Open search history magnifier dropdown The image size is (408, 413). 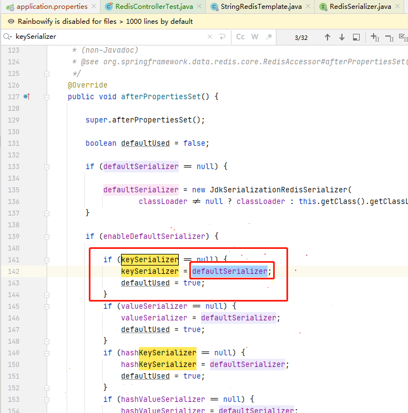(7, 37)
